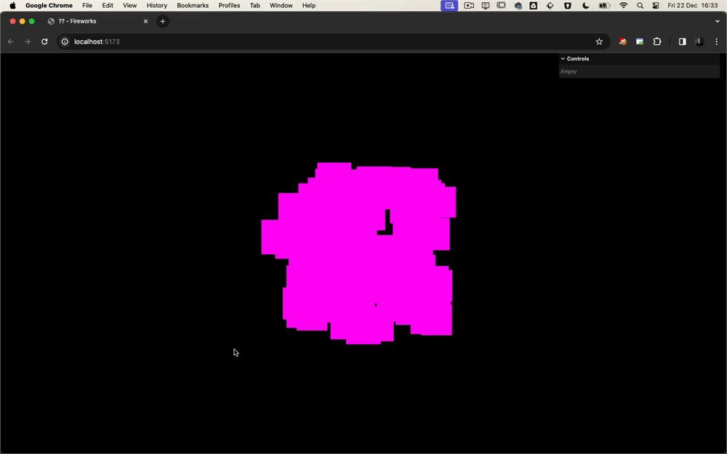
Task: Click the moon Focus mode icon
Action: click(585, 6)
